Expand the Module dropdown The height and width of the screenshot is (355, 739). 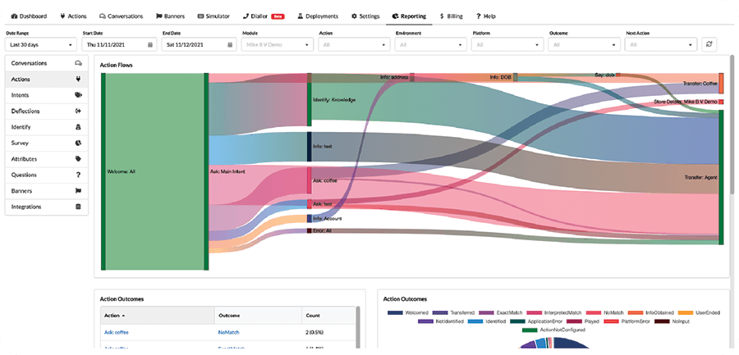pyautogui.click(x=278, y=45)
